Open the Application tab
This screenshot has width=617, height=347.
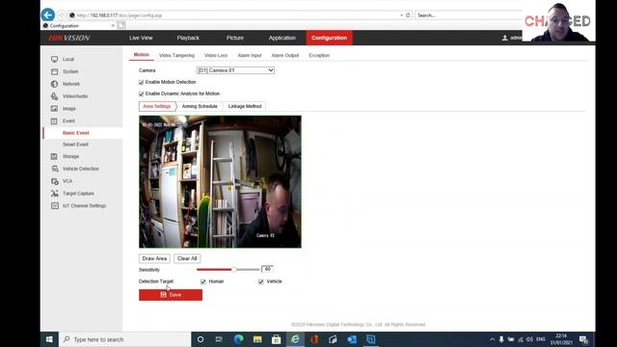click(x=282, y=38)
